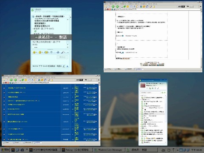Click favorites star in Pixlog browser toolbar
204x153 pixels.
coord(127,6)
